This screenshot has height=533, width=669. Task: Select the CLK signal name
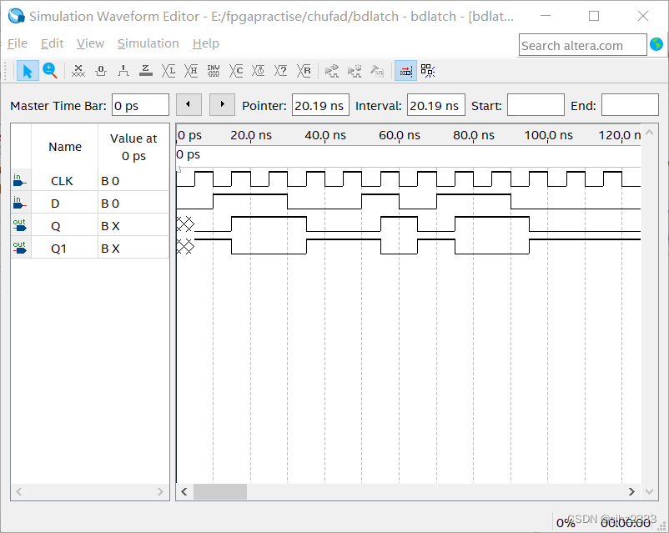click(62, 181)
